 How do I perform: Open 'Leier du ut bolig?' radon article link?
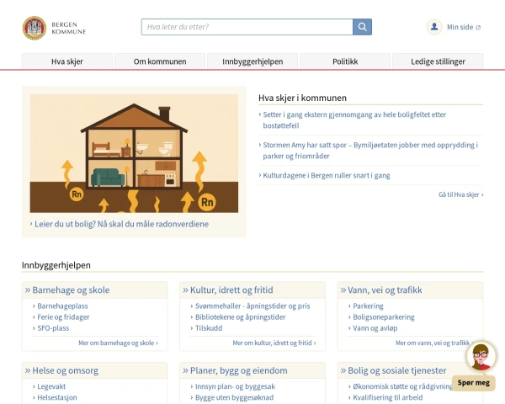(x=121, y=224)
